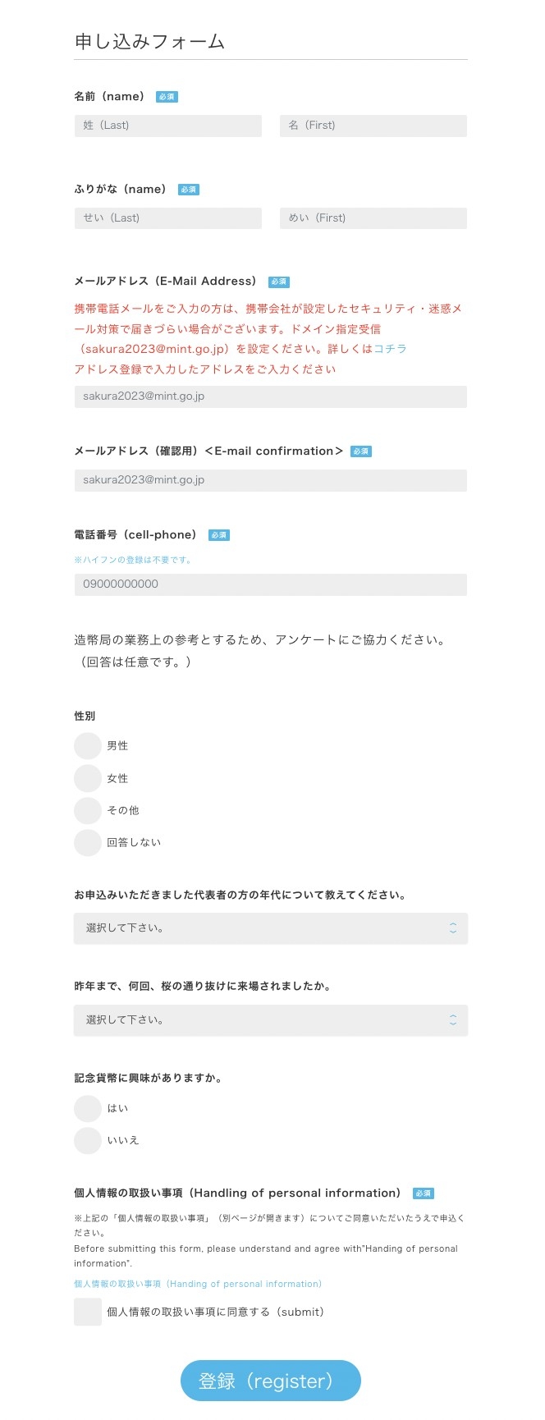Click the arrow icon on the age dropdown
Screen dimensions: 545x1420
[452, 928]
